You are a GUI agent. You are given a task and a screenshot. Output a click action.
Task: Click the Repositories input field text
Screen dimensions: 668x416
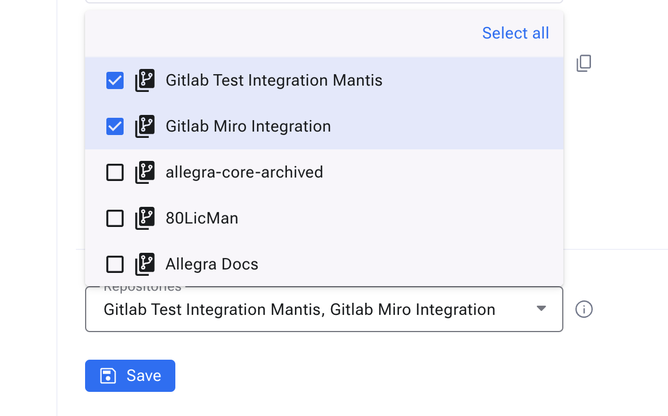click(x=299, y=309)
